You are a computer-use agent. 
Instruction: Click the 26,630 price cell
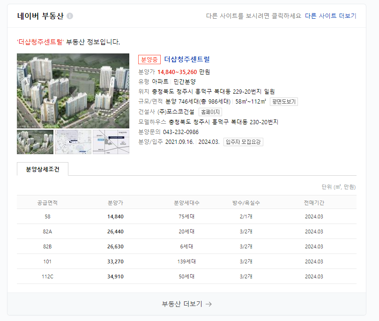click(115, 246)
